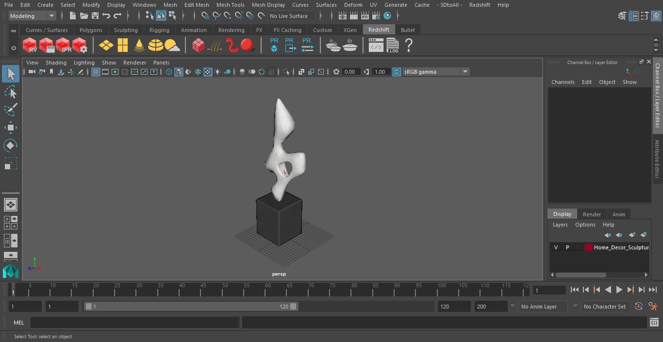Start Redshift IPR render shelf icon
The image size is (663, 342).
63,46
